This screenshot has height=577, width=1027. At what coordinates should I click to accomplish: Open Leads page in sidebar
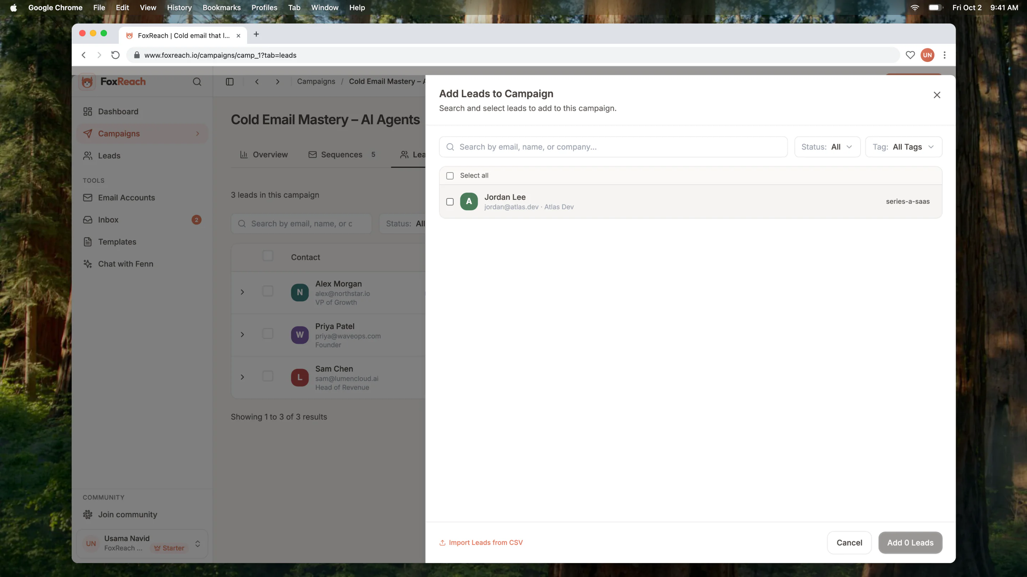click(142, 156)
